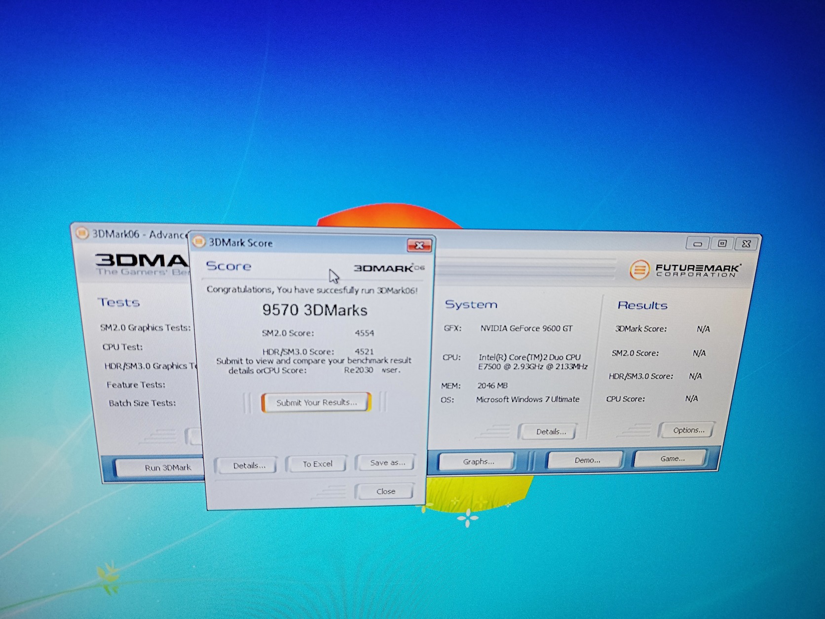
Task: Close the 3DMark06 main window
Action: (x=746, y=244)
